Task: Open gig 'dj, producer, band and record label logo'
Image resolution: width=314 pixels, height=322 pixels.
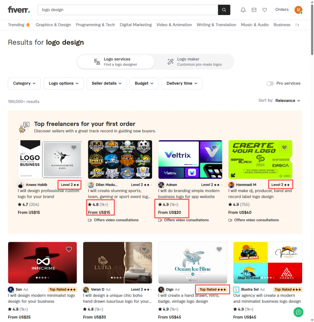Action: coord(260,194)
